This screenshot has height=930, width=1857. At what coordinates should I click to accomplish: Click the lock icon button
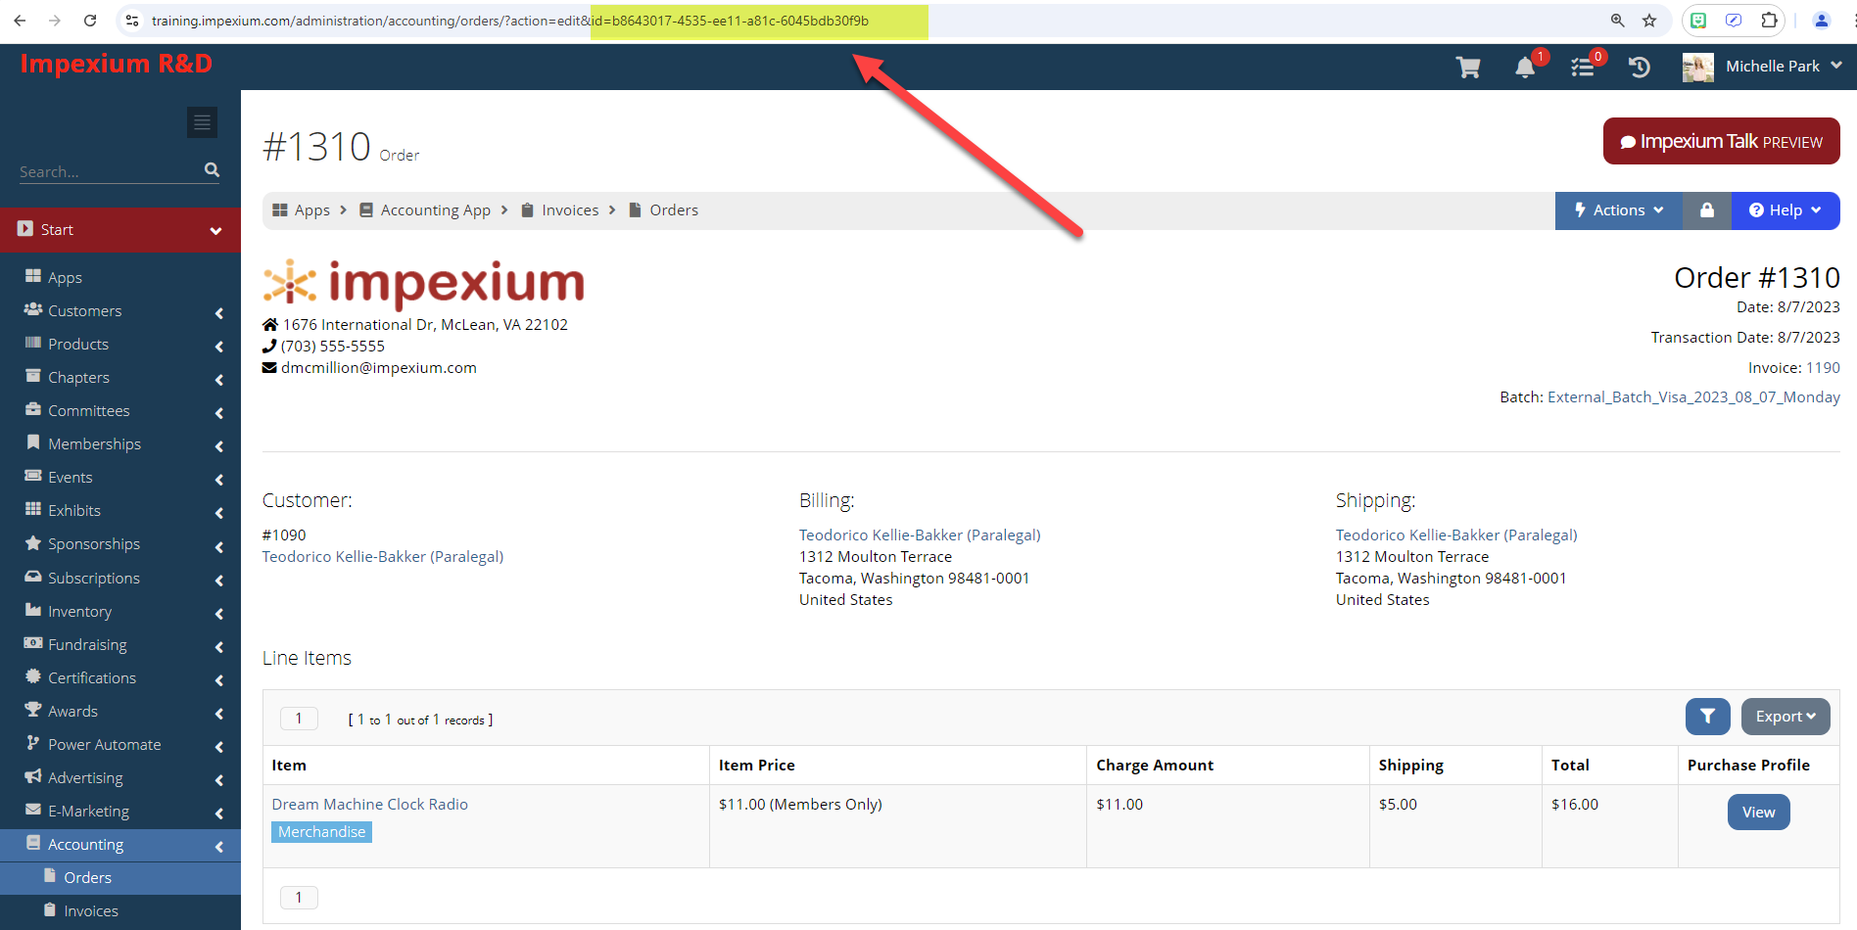[x=1707, y=210]
